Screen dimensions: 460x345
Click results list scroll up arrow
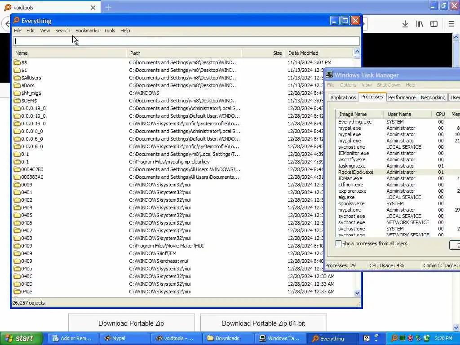pyautogui.click(x=357, y=52)
